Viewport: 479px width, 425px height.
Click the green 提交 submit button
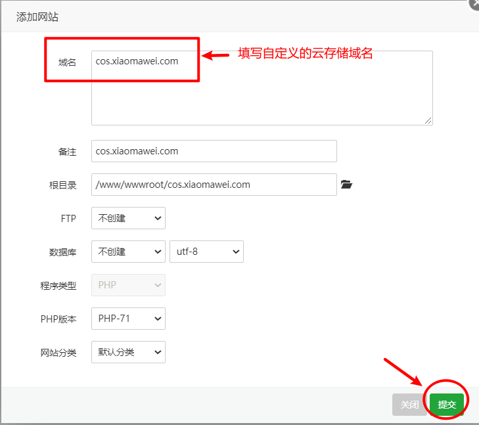point(447,405)
